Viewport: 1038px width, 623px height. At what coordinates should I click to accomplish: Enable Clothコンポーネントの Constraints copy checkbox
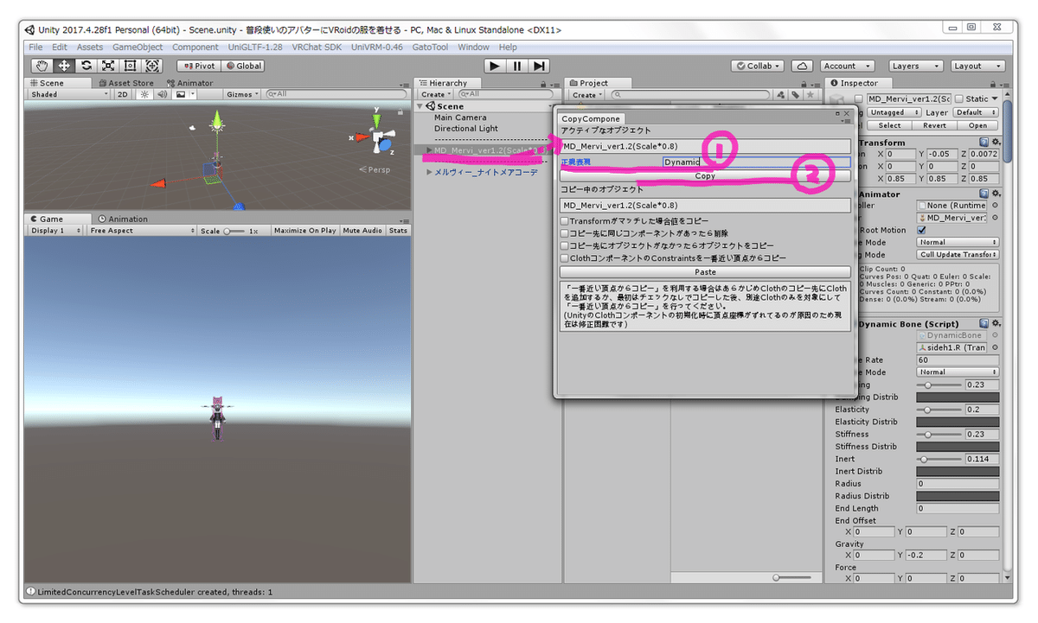click(565, 257)
